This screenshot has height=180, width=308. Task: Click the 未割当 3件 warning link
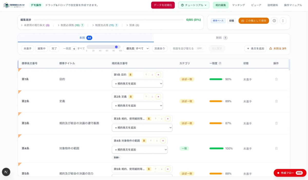click(278, 48)
